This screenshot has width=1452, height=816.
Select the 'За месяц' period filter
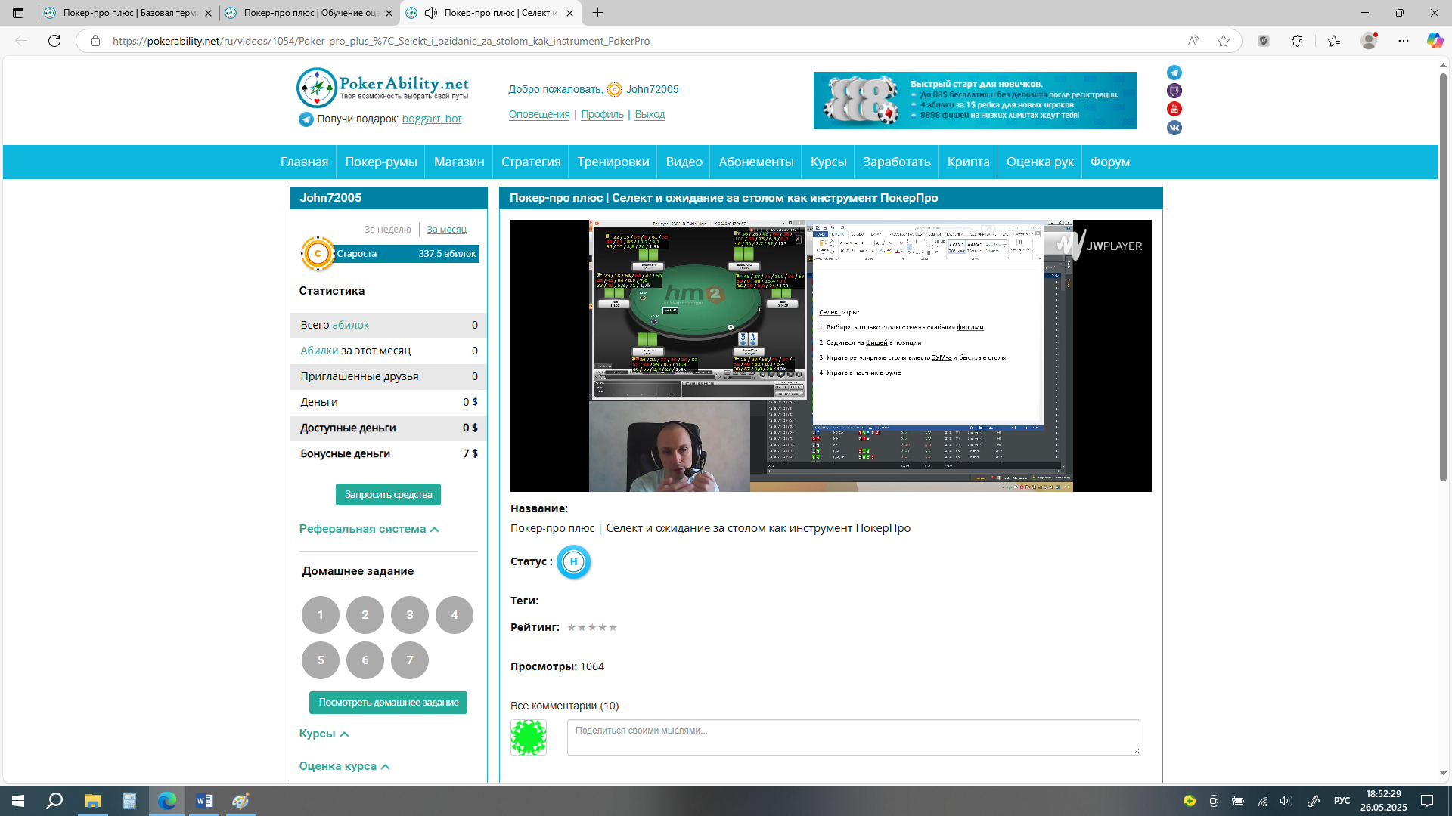[x=446, y=230]
